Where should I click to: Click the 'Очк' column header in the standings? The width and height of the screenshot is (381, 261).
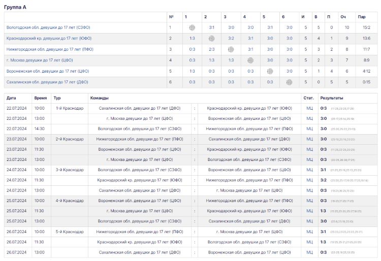tap(343, 17)
